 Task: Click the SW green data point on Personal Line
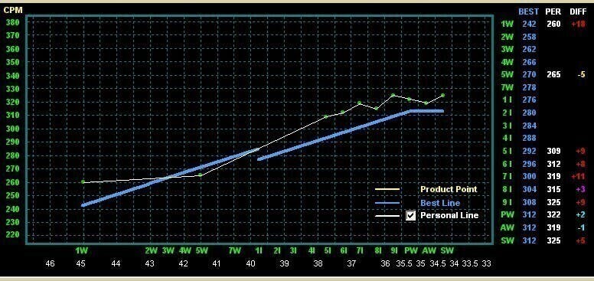443,96
